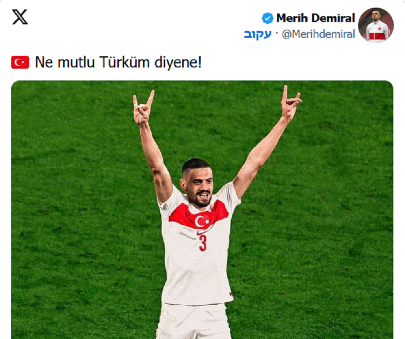Click the dot separator beside the handle
The image size is (405, 339).
(277, 34)
